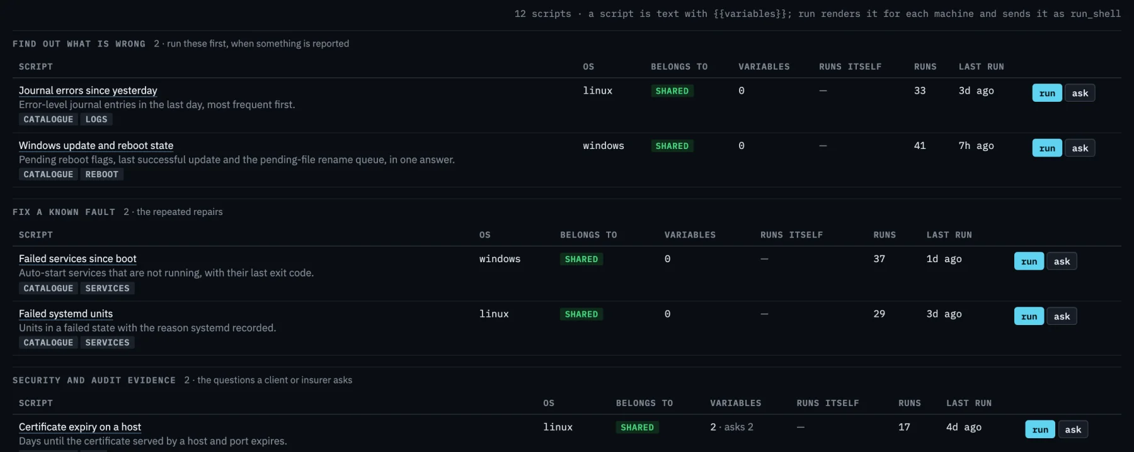Ask about Failed systemd units
This screenshot has height=452, width=1134.
tap(1062, 316)
